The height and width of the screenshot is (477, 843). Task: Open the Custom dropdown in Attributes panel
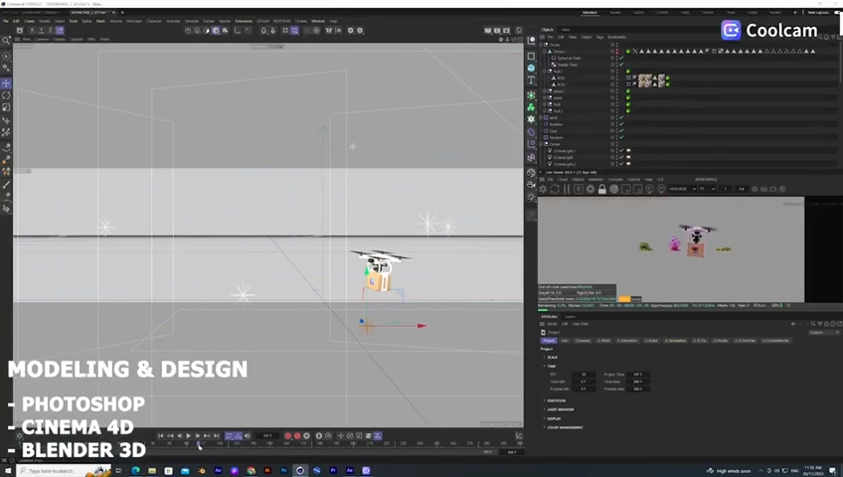point(824,333)
